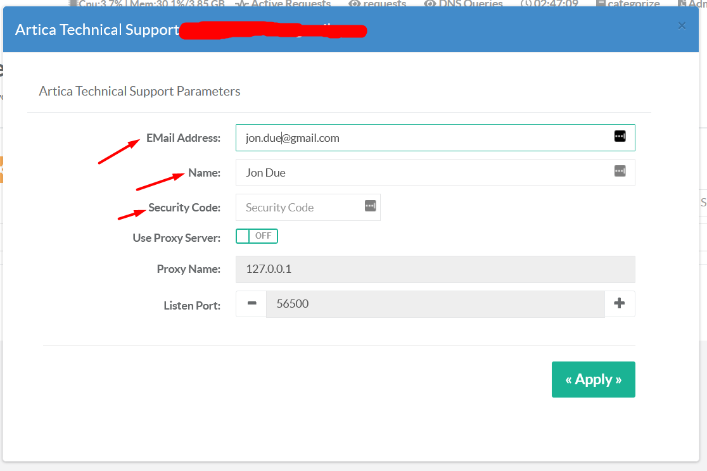Open DNS Queries in the top bar
This screenshot has width=707, height=471.
(463, 4)
